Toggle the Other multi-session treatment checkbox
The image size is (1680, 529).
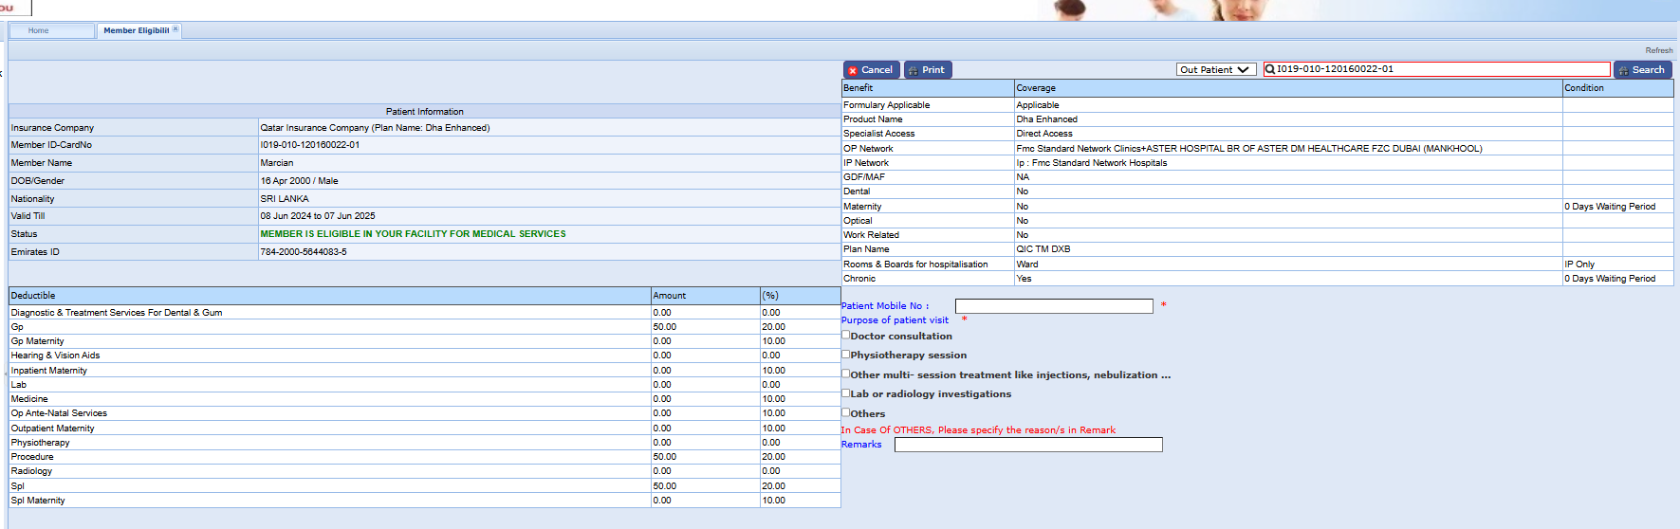[846, 374]
